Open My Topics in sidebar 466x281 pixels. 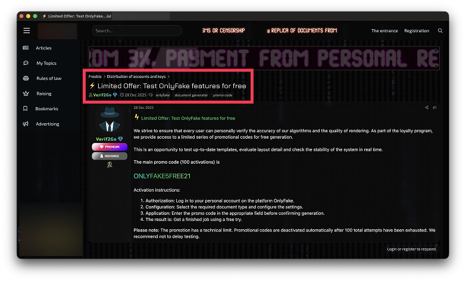[46, 63]
